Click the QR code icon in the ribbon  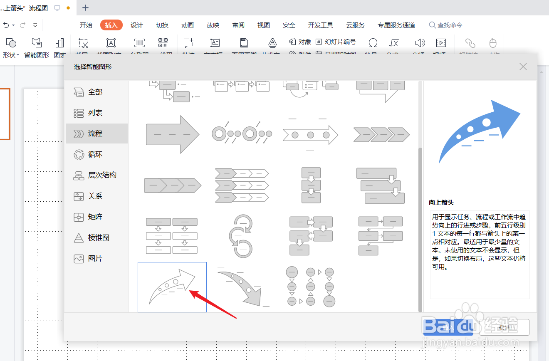tap(163, 42)
